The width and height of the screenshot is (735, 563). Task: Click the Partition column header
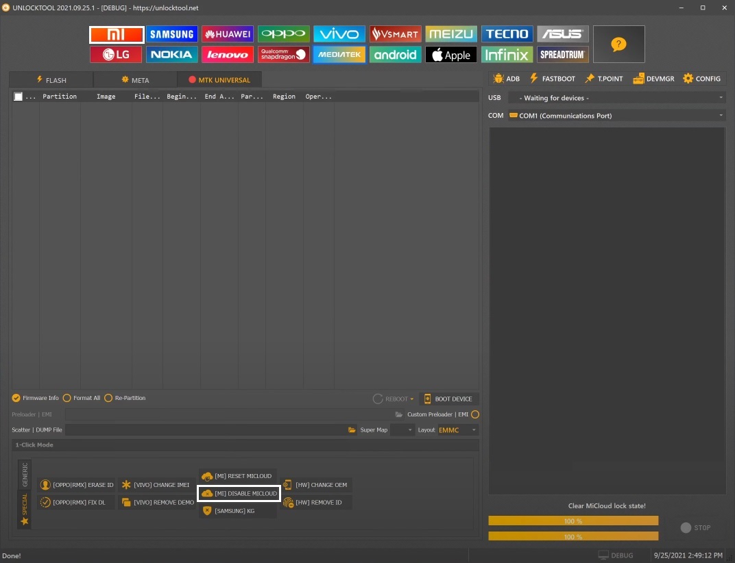60,97
